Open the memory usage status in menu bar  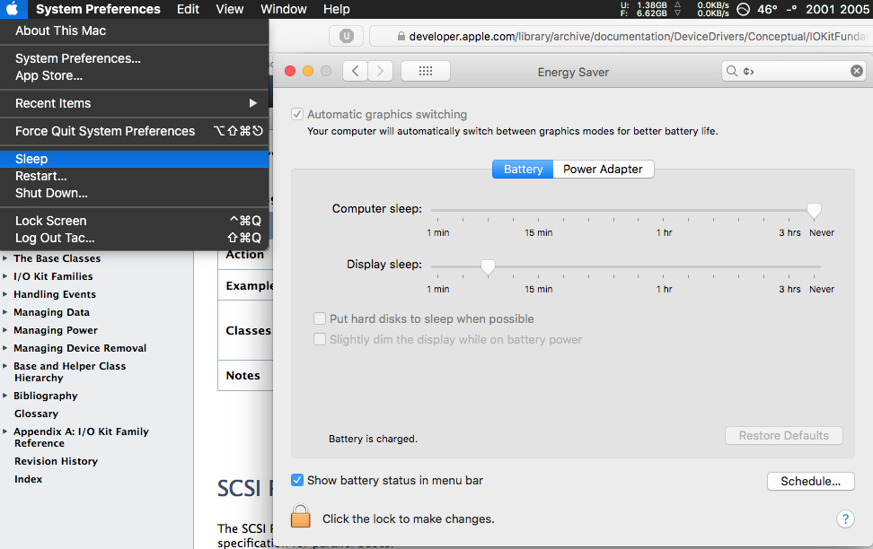click(650, 9)
